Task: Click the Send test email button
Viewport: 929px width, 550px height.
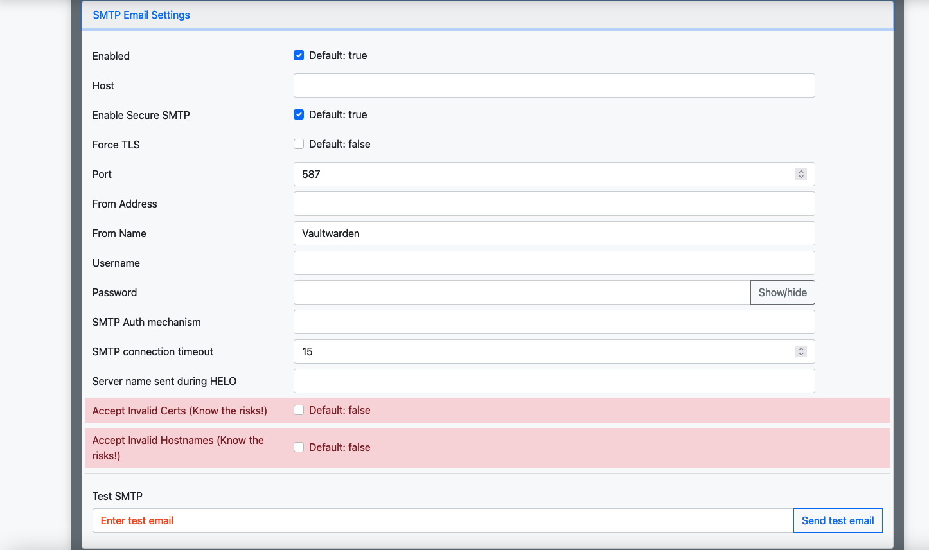Action: click(838, 520)
